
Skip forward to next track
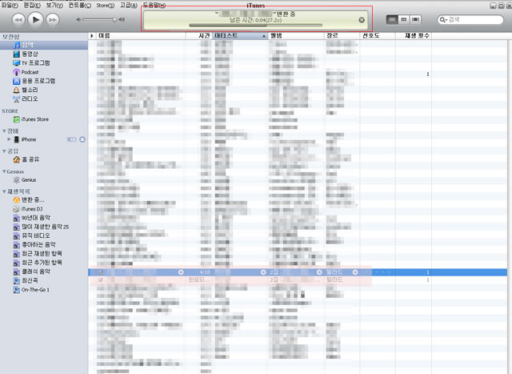click(53, 20)
